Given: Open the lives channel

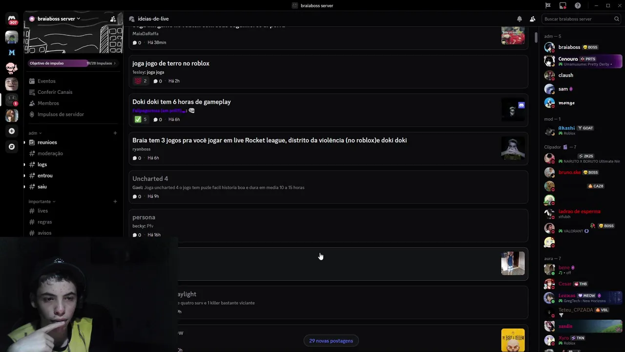Looking at the screenshot, I should [42, 211].
